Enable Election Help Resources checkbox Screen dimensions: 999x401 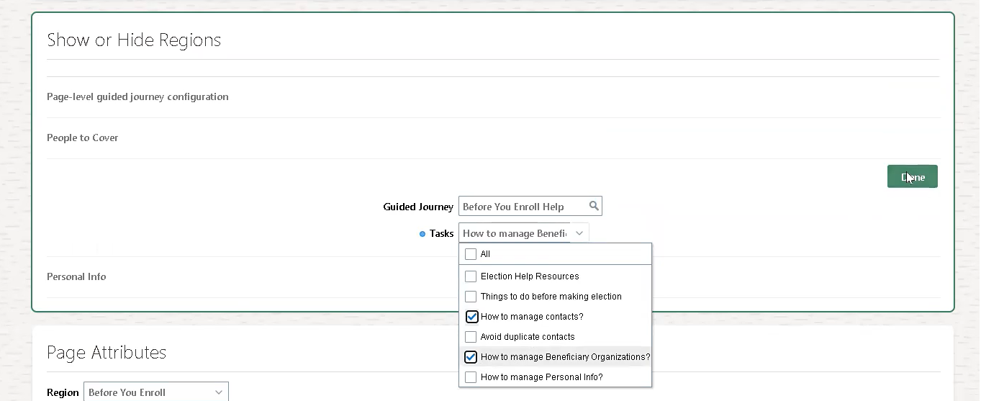tap(471, 276)
